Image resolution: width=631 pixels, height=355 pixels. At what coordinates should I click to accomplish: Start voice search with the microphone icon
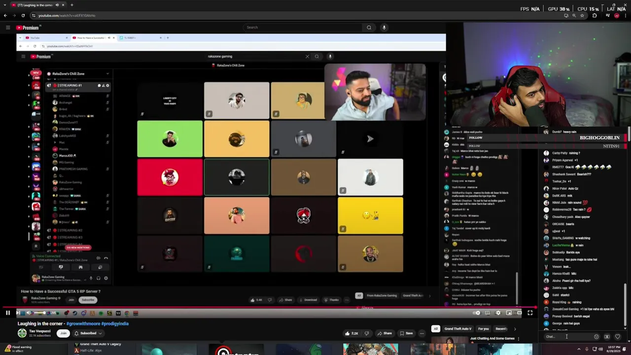384,28
